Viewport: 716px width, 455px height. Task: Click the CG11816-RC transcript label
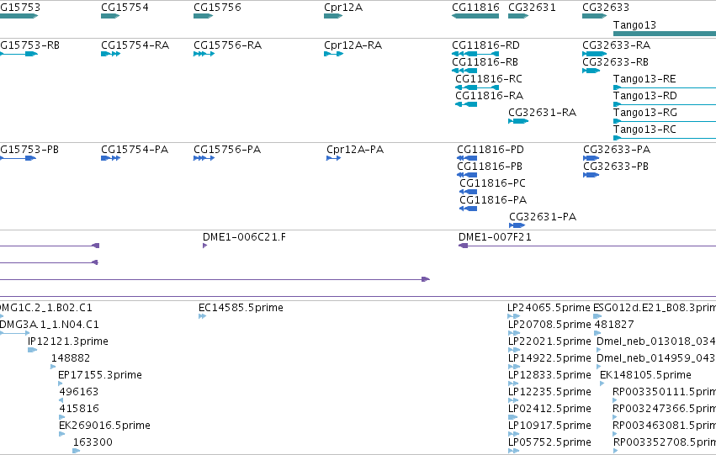(489, 79)
